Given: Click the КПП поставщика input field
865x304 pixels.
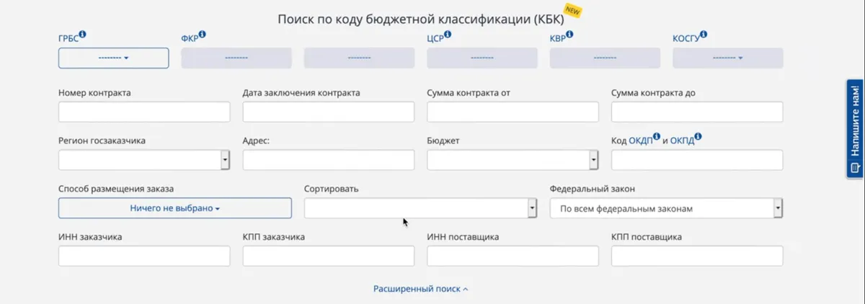Looking at the screenshot, I should 697,256.
